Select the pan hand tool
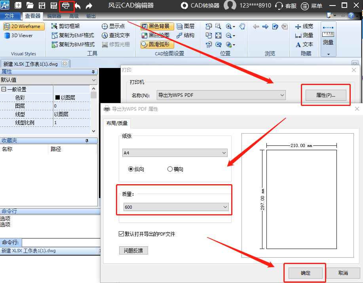 242,26
